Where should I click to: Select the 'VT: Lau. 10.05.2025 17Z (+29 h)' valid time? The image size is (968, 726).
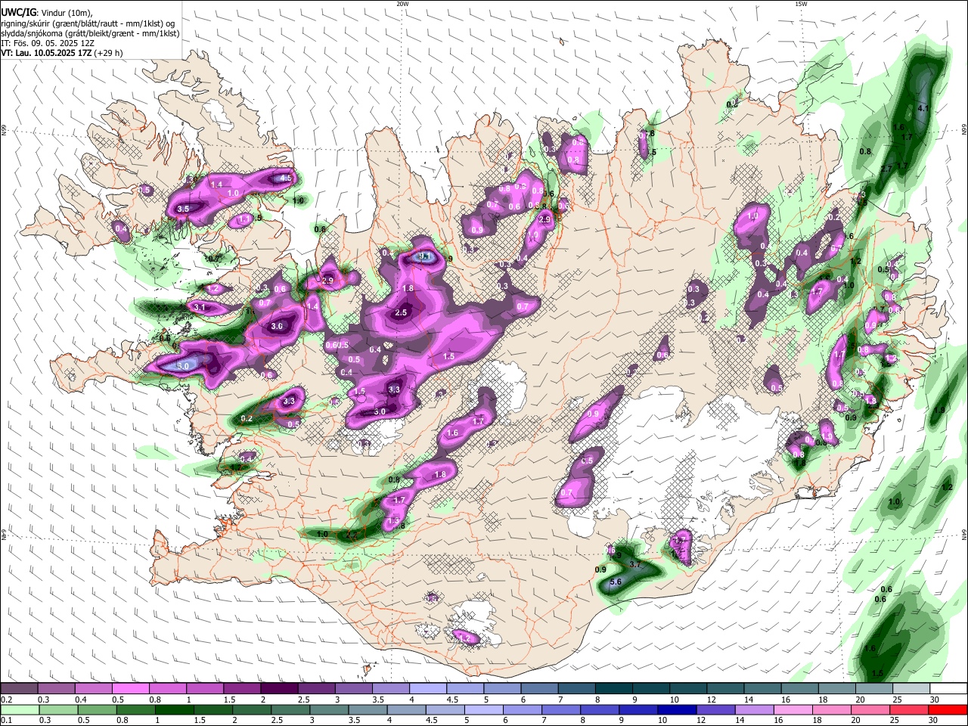62,53
